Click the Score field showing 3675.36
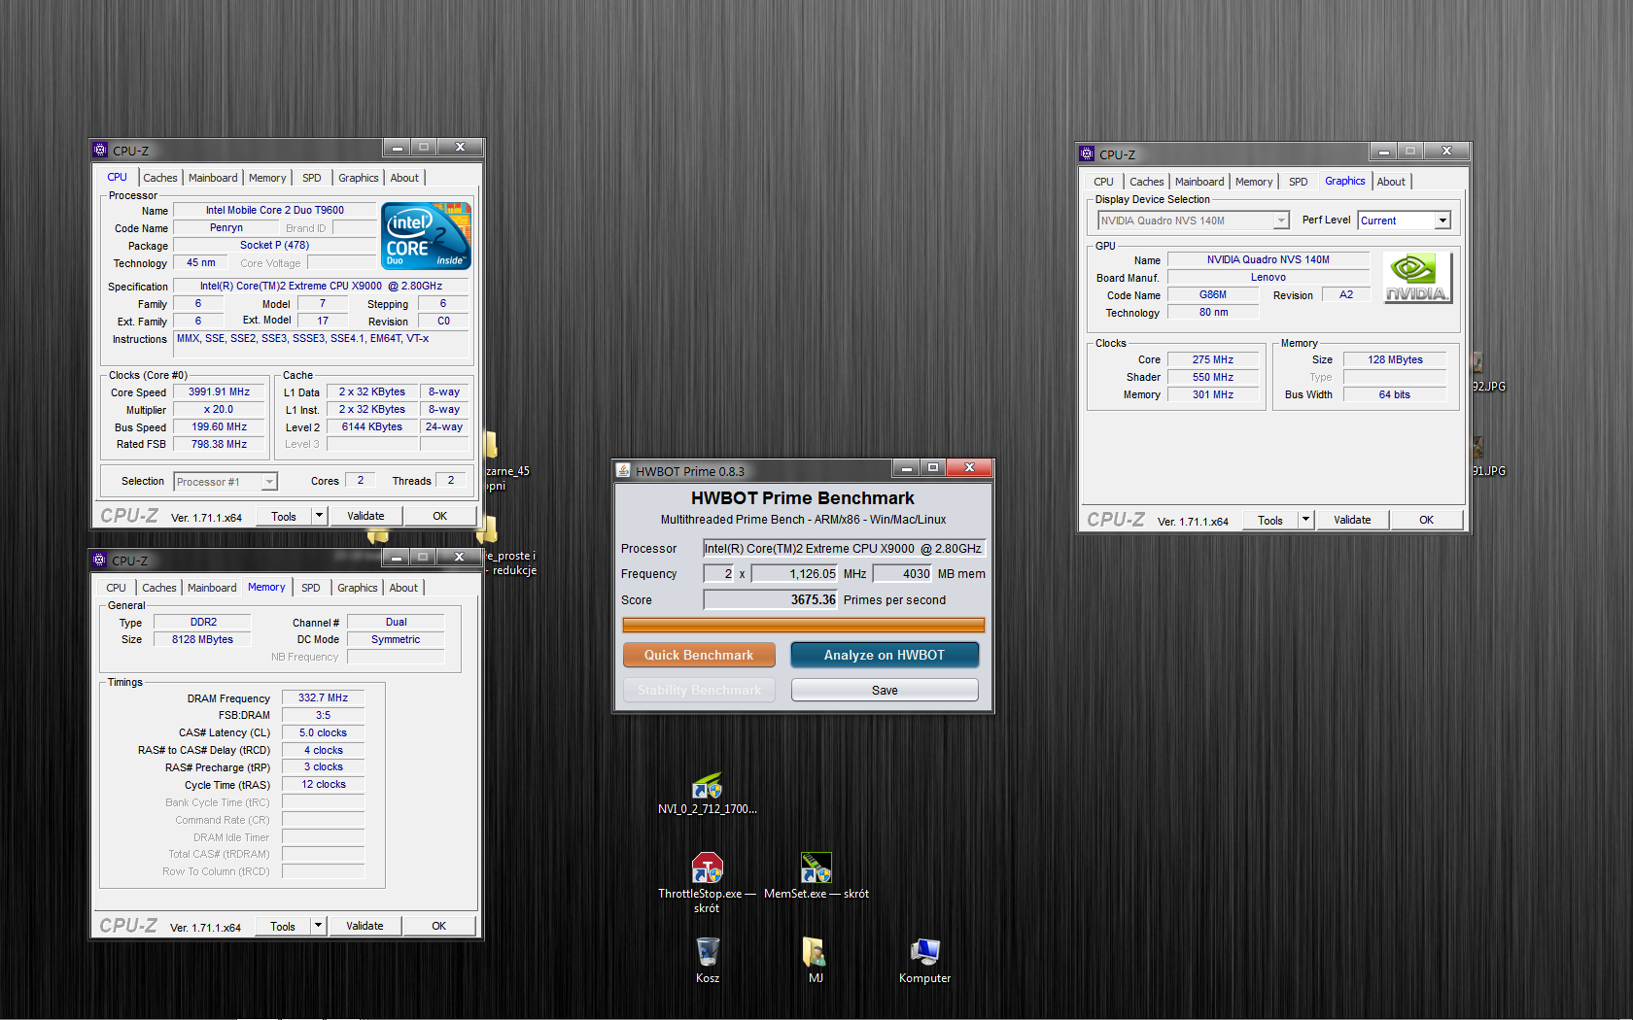The width and height of the screenshot is (1633, 1020). pos(770,599)
